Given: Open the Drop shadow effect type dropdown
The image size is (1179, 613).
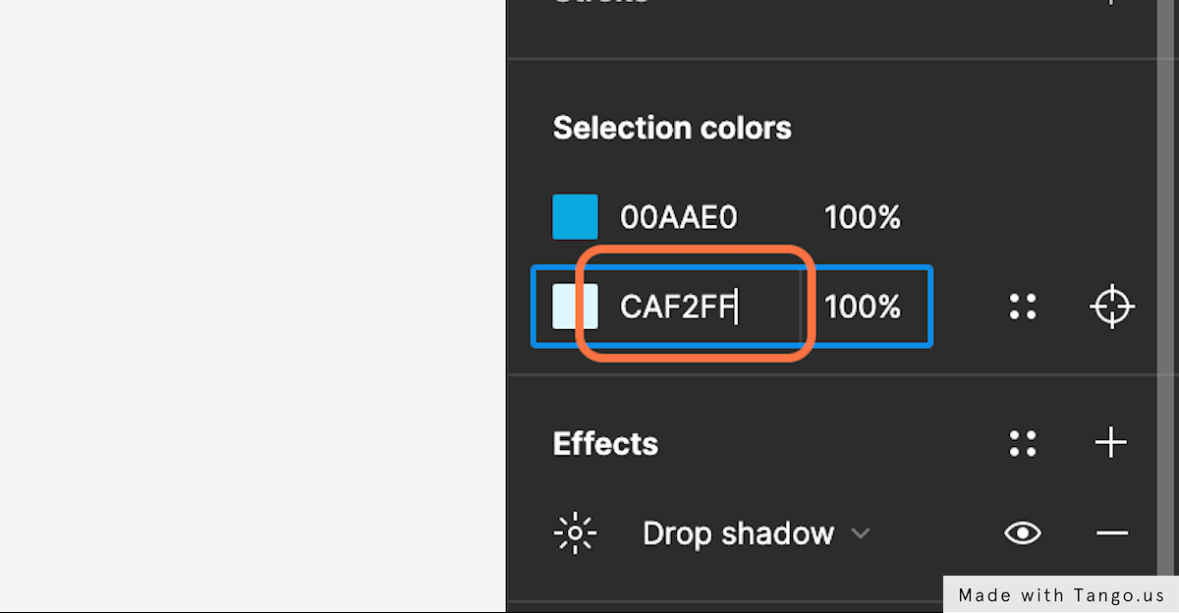Looking at the screenshot, I should (756, 533).
